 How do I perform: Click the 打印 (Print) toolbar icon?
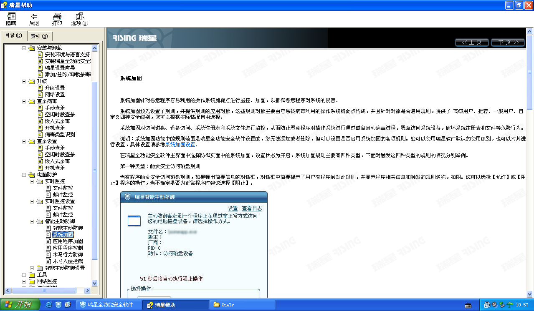tap(57, 19)
